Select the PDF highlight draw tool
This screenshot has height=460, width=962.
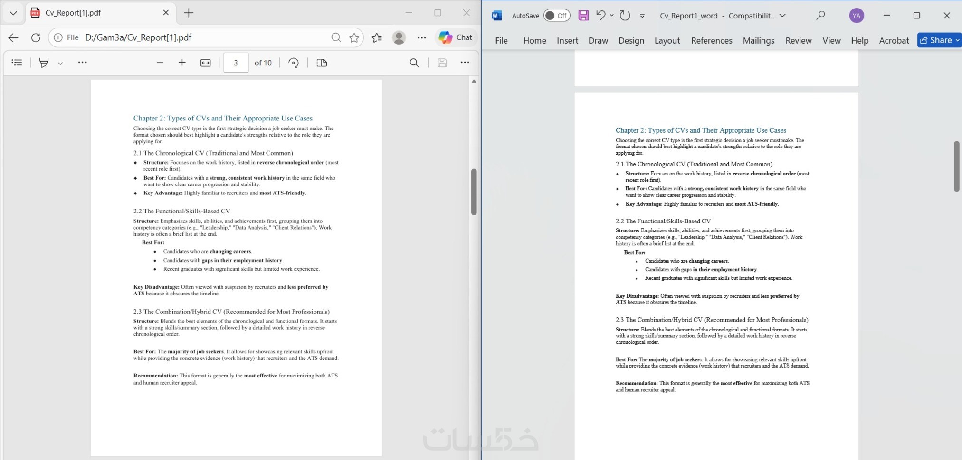point(44,63)
